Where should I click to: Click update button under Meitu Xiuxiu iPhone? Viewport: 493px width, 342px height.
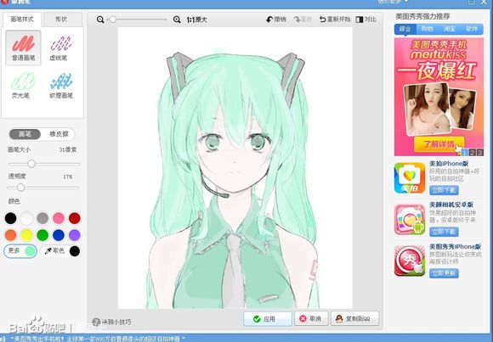point(444,273)
